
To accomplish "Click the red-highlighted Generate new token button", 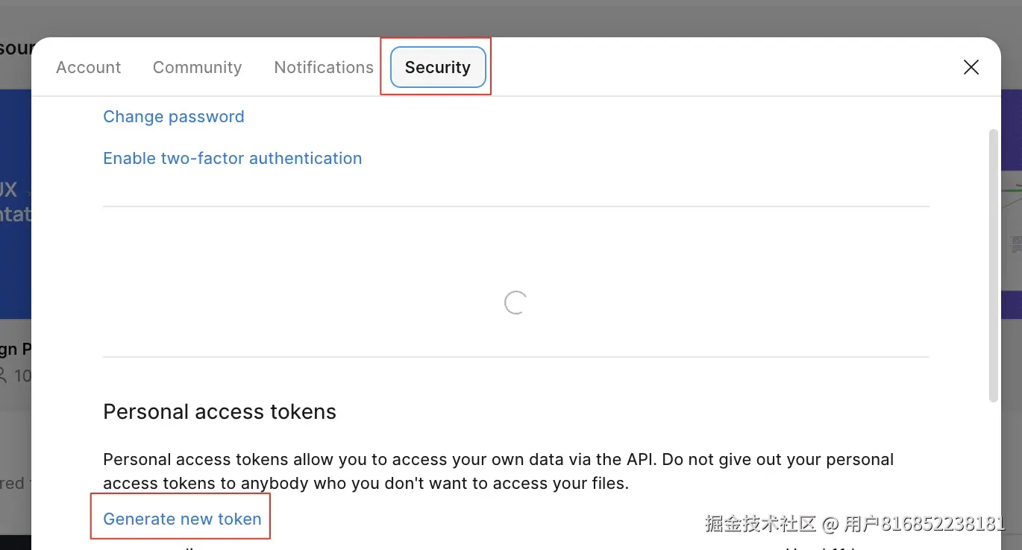I will [x=181, y=518].
